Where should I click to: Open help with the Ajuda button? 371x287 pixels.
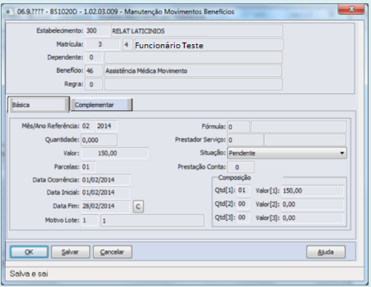326,252
